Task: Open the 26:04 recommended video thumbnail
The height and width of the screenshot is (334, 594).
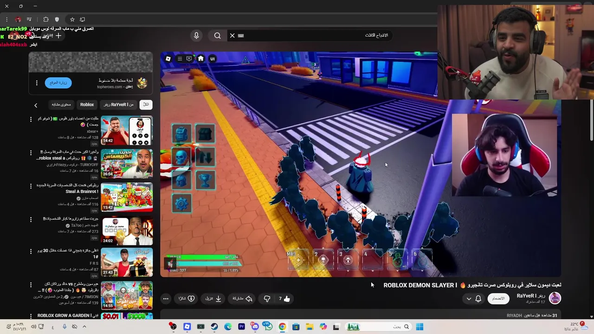Action: click(x=127, y=164)
